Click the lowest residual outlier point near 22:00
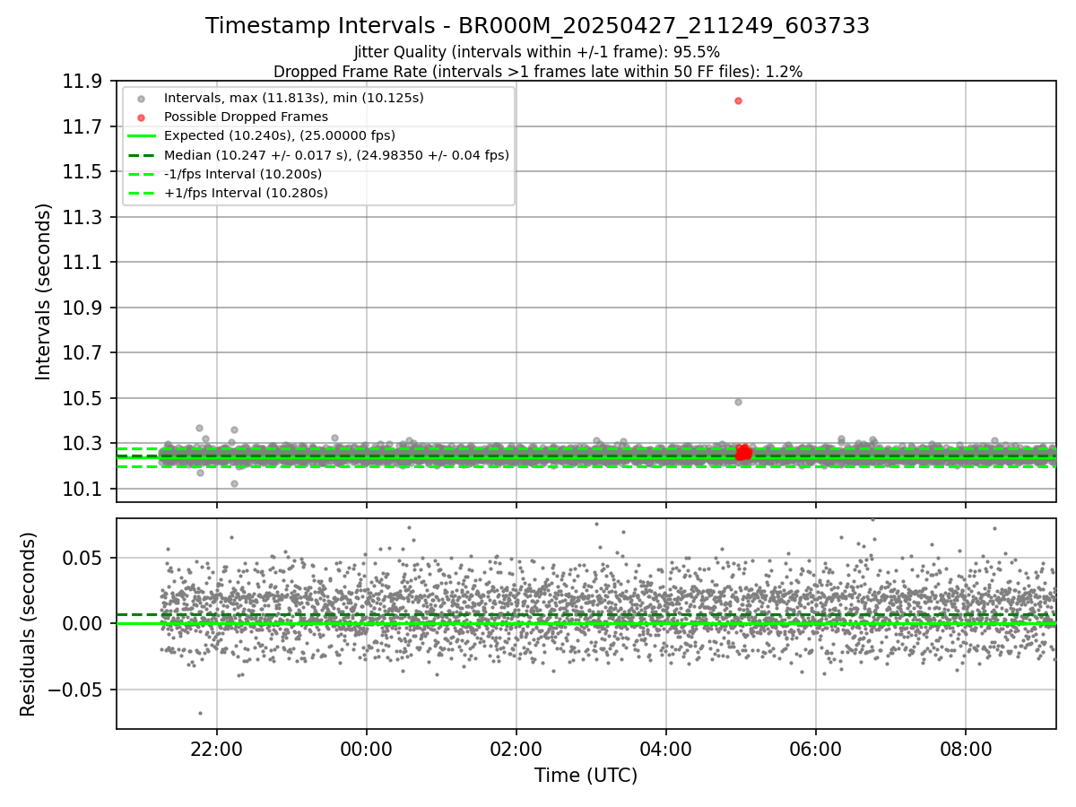 (x=200, y=713)
